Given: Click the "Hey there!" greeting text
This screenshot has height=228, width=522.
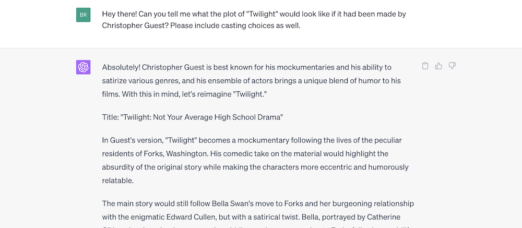Looking at the screenshot, I should 119,14.
